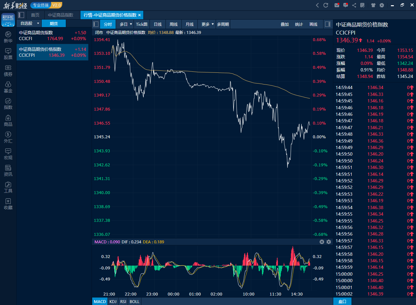Screen dimensions: 416x305
Task: Expand the 多日 dropdown
Action: click(125, 24)
